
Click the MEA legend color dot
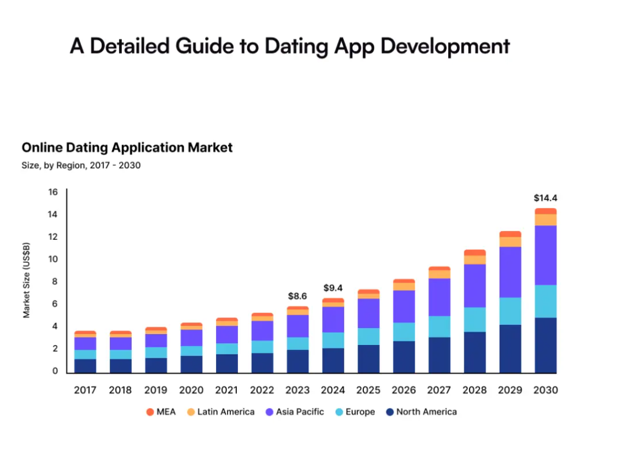coord(150,412)
